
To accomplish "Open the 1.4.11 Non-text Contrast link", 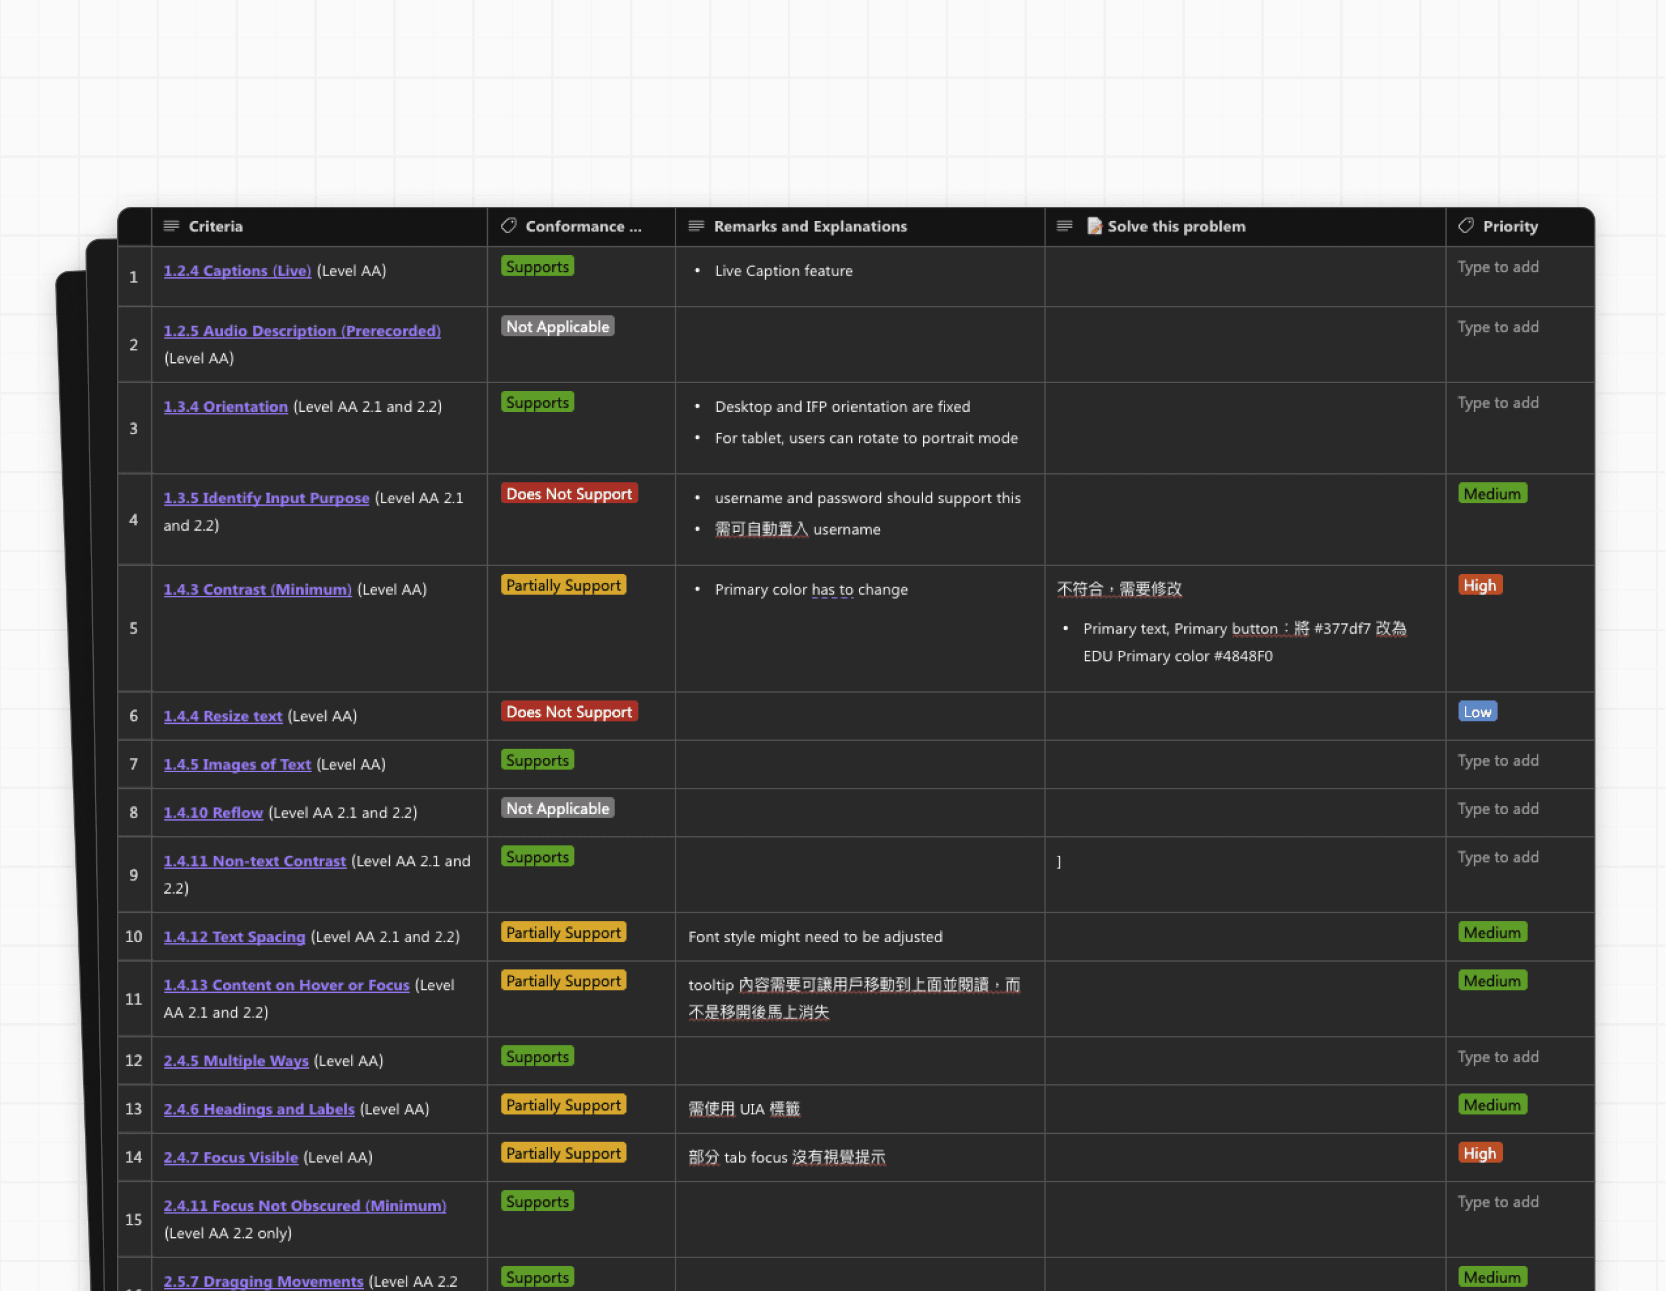I will tap(255, 861).
